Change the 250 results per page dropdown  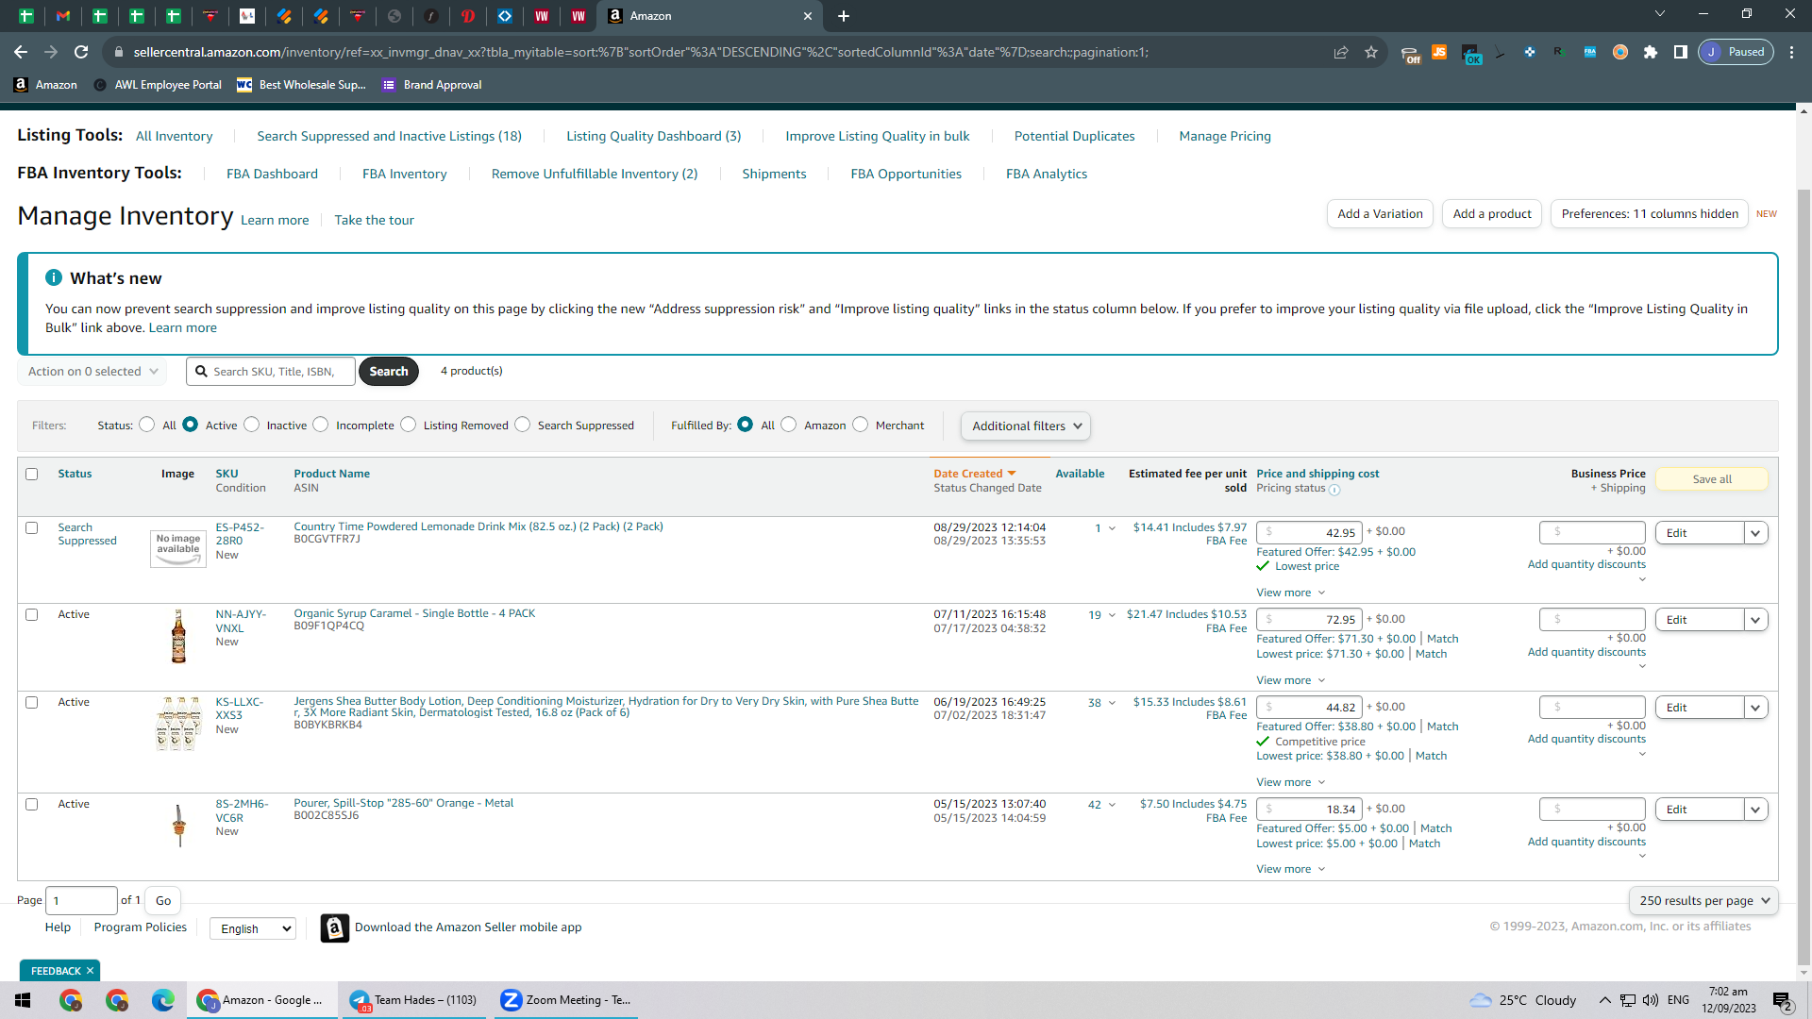tap(1703, 901)
